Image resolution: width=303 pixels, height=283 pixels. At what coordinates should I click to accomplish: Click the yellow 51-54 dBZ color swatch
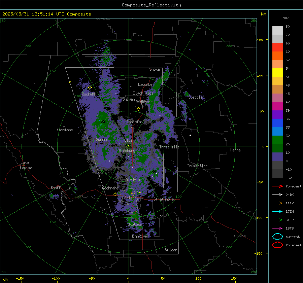point(277,72)
